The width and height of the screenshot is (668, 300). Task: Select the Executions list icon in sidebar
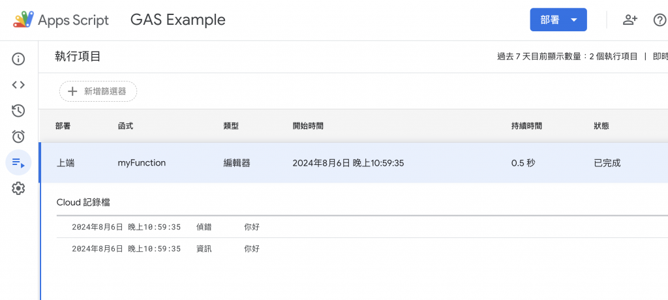point(18,162)
